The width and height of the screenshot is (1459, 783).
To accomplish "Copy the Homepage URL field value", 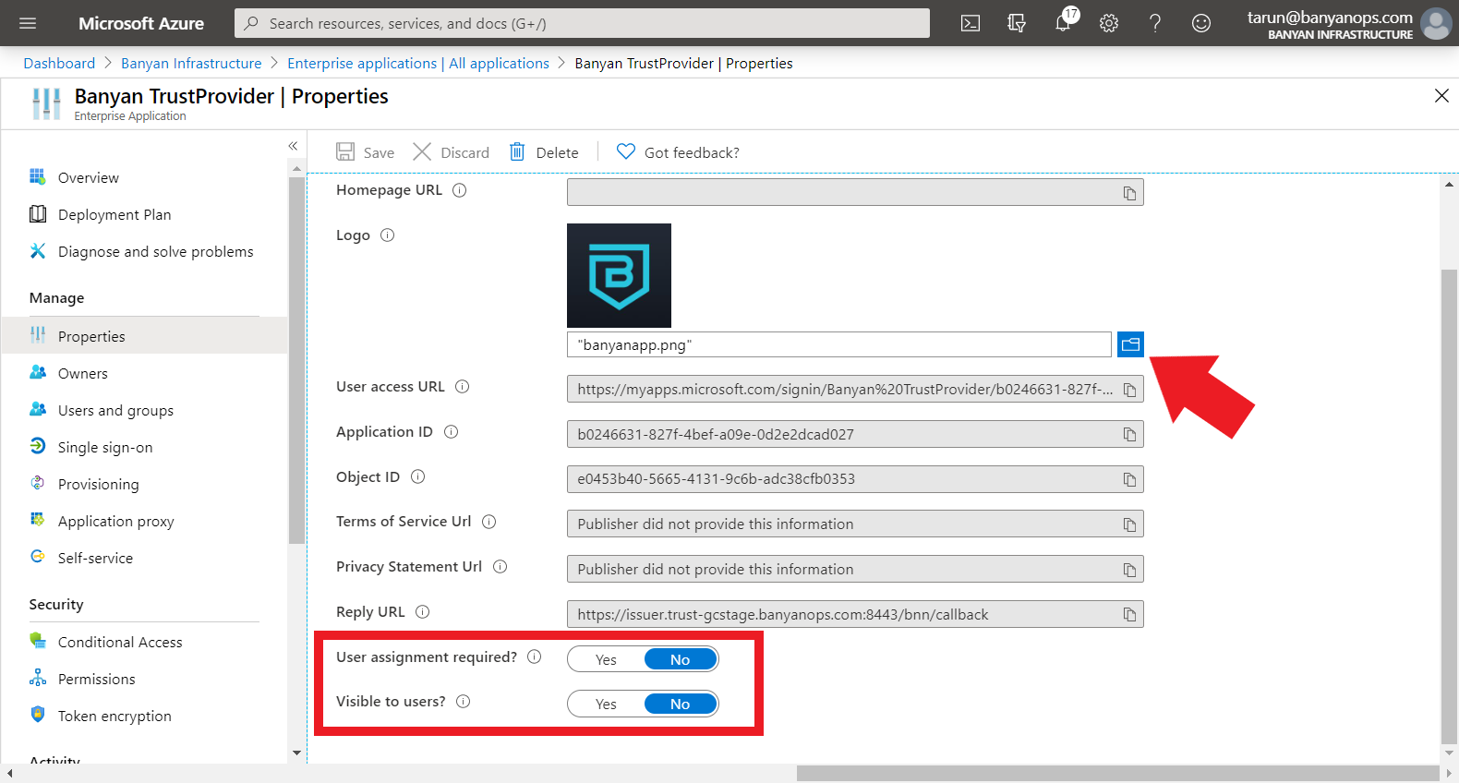I will tap(1129, 193).
